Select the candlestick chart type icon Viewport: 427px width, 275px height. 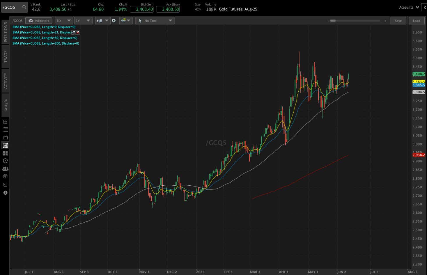tap(100, 20)
